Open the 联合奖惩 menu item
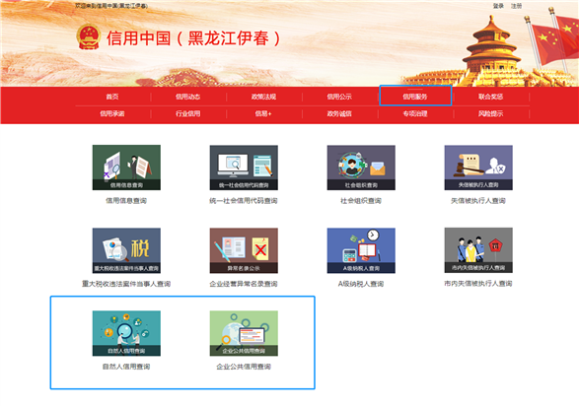Screen dimensions: 579x407 [x=491, y=97]
